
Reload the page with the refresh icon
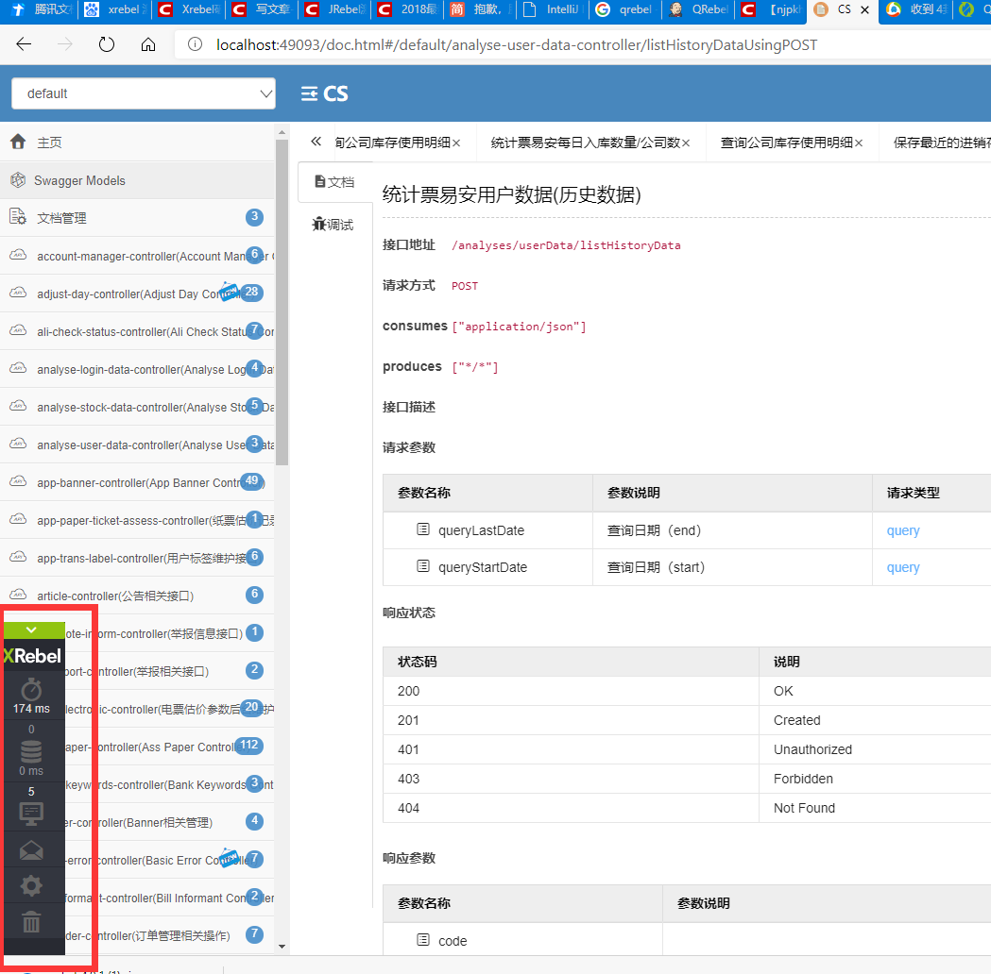106,44
